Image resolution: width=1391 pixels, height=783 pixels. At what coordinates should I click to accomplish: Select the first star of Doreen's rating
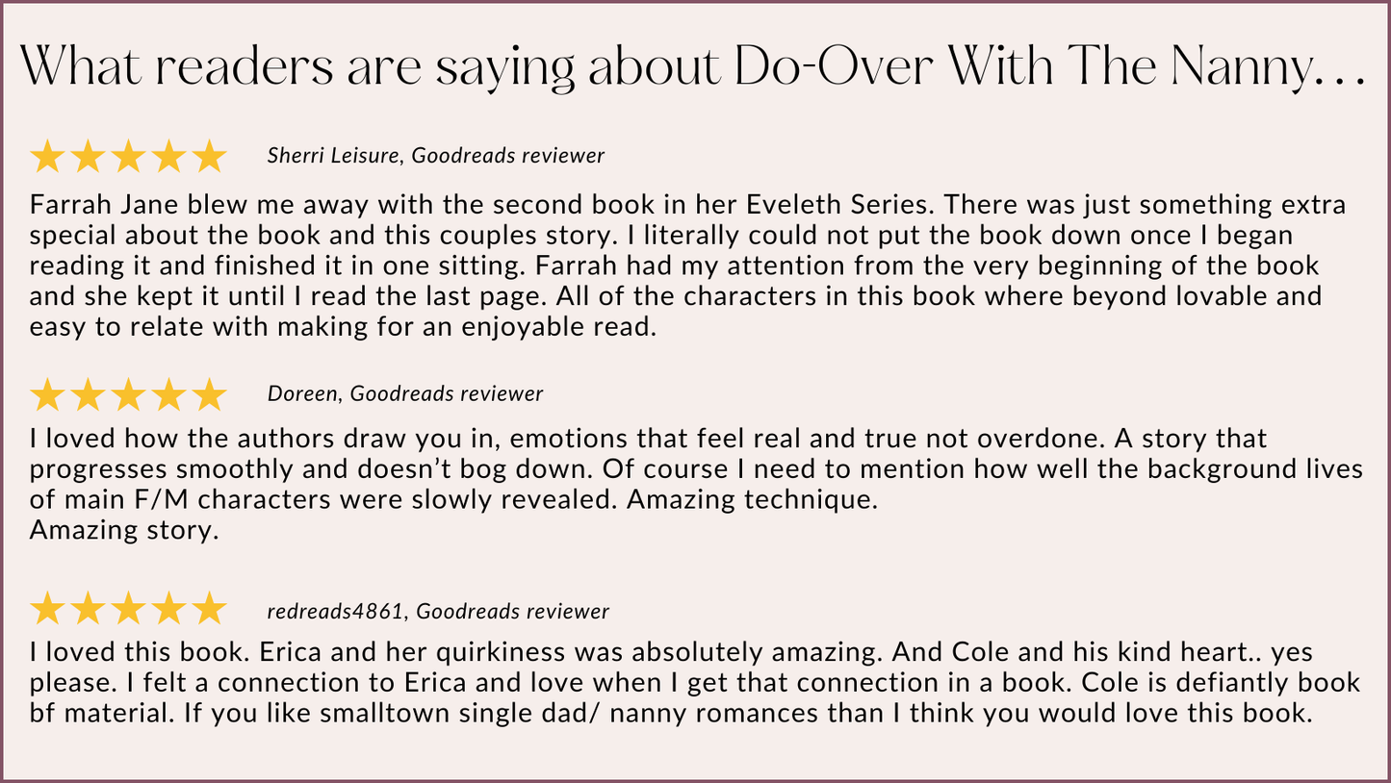click(x=47, y=394)
